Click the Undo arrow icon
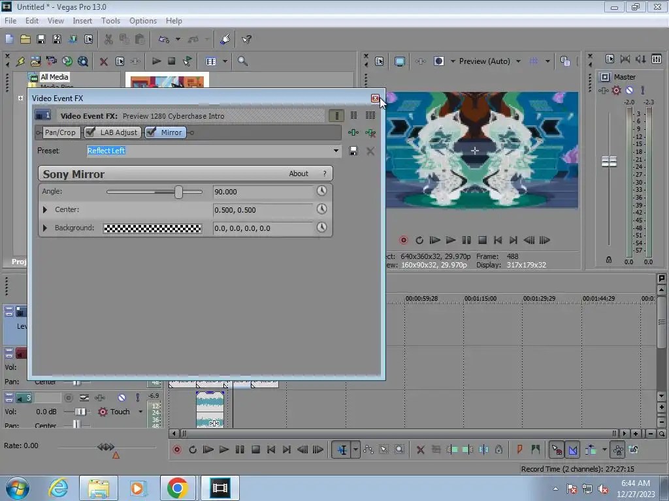Image resolution: width=669 pixels, height=501 pixels. point(164,39)
